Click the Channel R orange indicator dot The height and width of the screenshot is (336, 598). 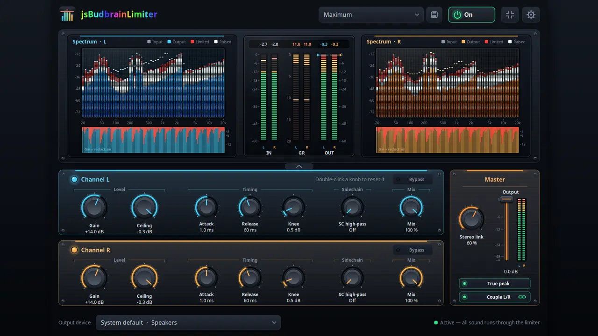click(74, 250)
